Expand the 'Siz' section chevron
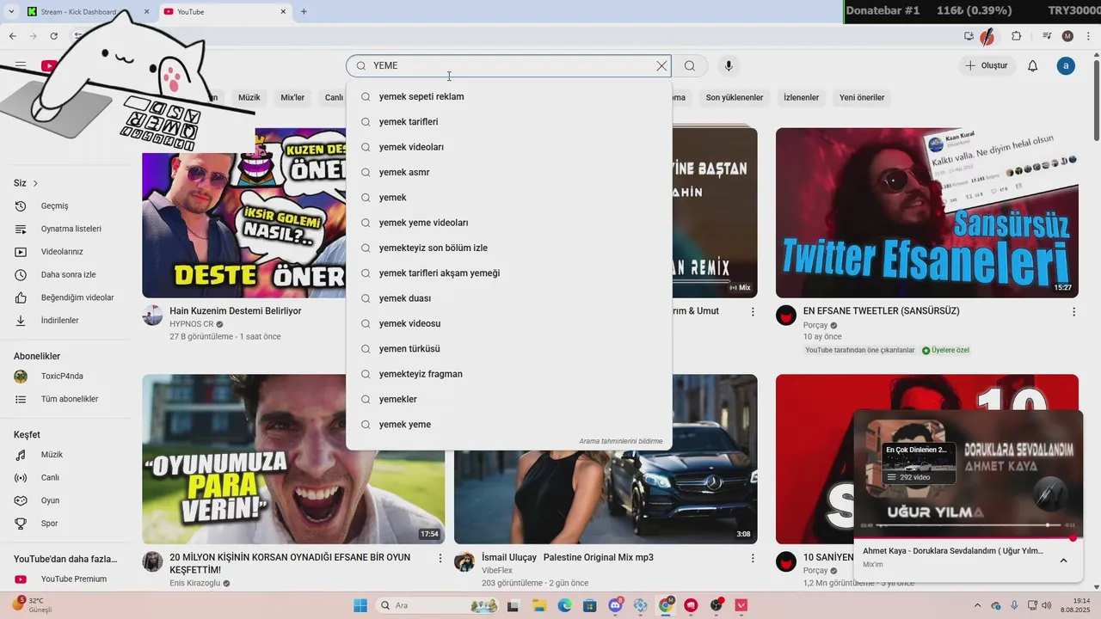The image size is (1101, 619). [35, 183]
